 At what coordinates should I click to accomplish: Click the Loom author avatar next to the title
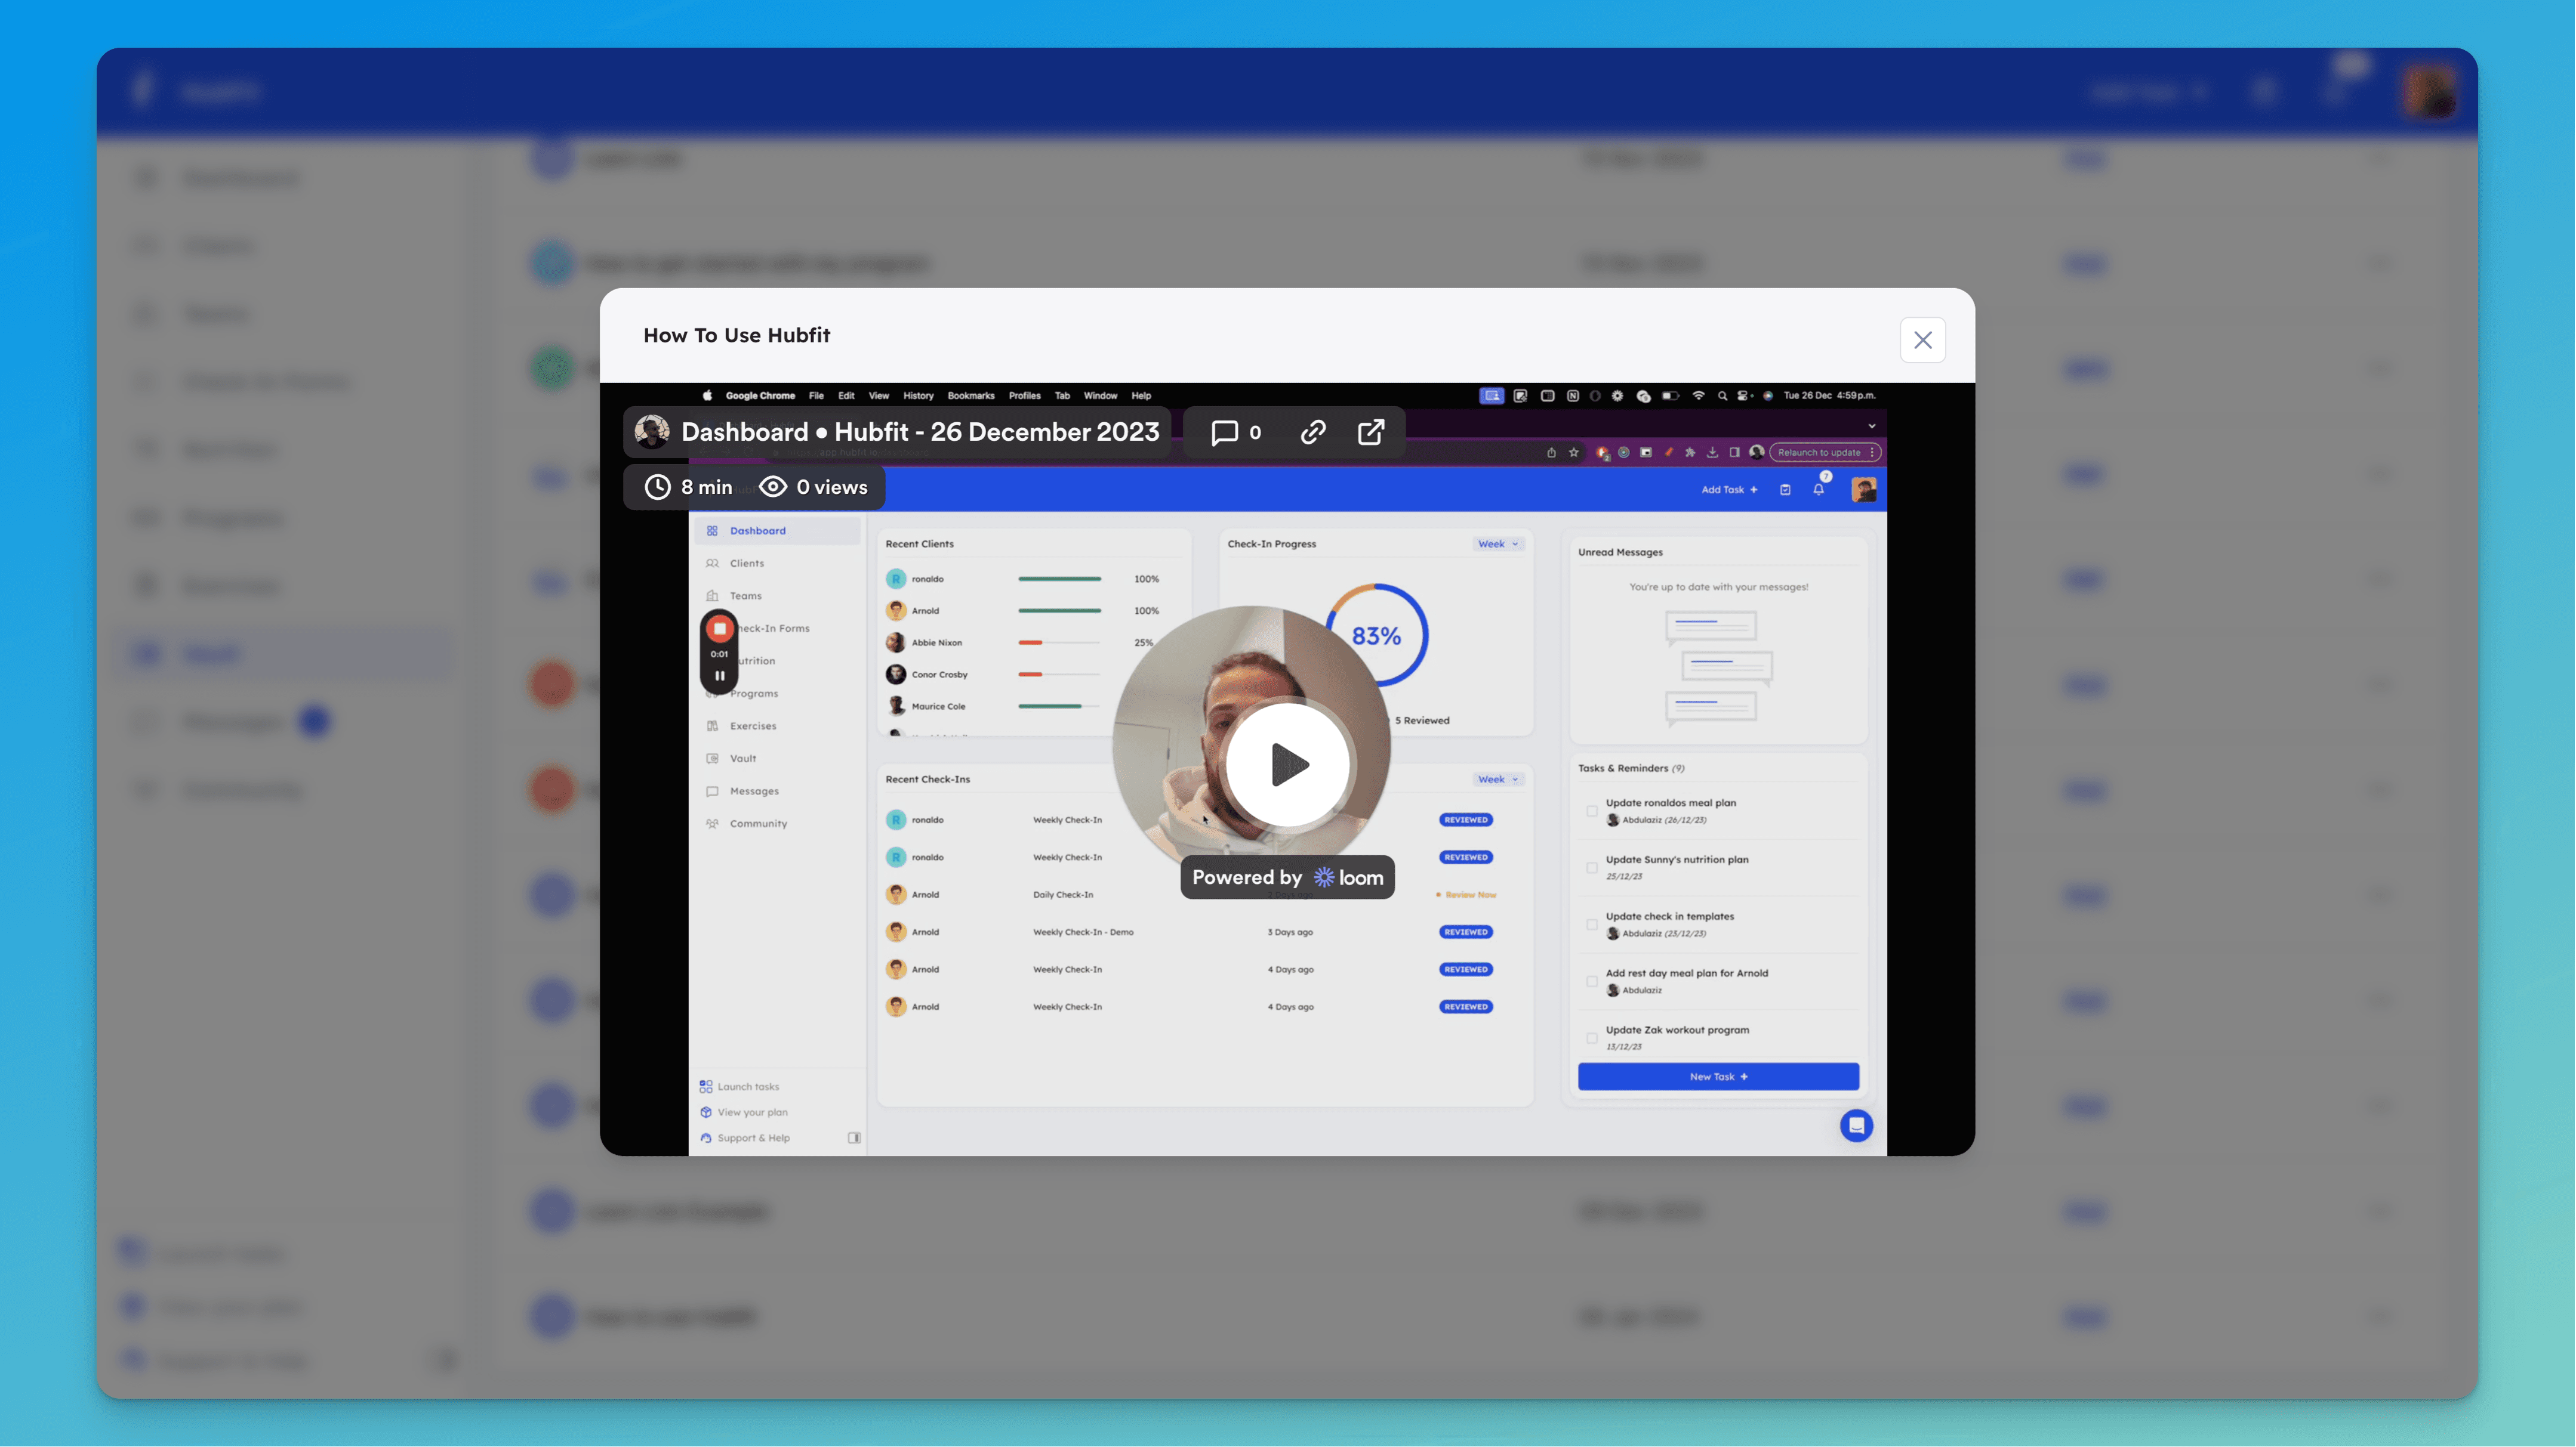[653, 432]
